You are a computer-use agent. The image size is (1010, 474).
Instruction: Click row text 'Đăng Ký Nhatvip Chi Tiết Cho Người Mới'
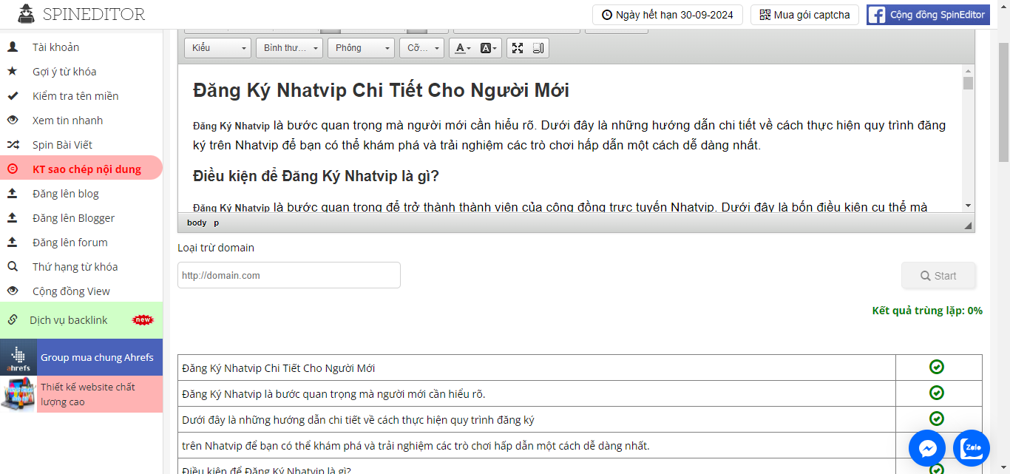tap(279, 368)
